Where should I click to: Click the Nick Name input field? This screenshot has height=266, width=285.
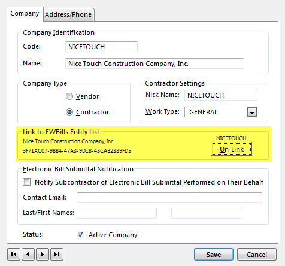(x=221, y=95)
